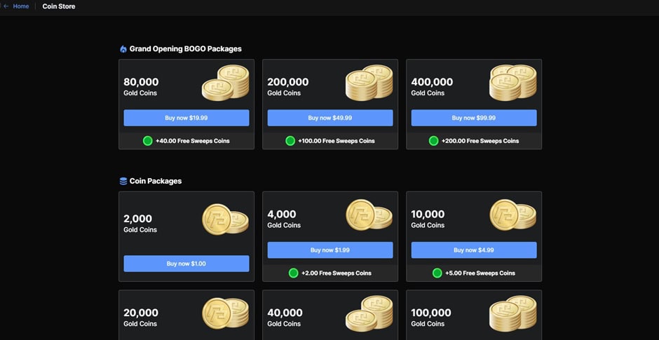Image resolution: width=659 pixels, height=340 pixels.
Task: Hit the Buy now $4.99 button
Action: coord(474,250)
